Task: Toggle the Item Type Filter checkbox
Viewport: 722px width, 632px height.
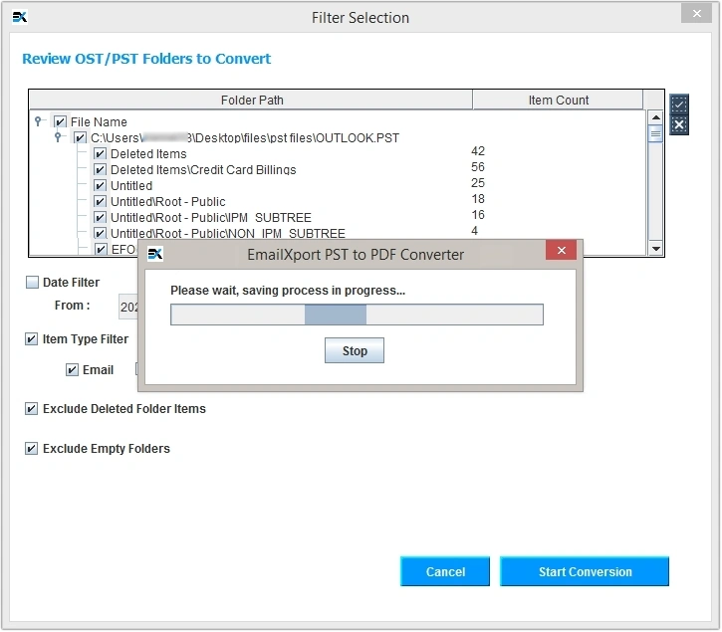Action: 31,339
